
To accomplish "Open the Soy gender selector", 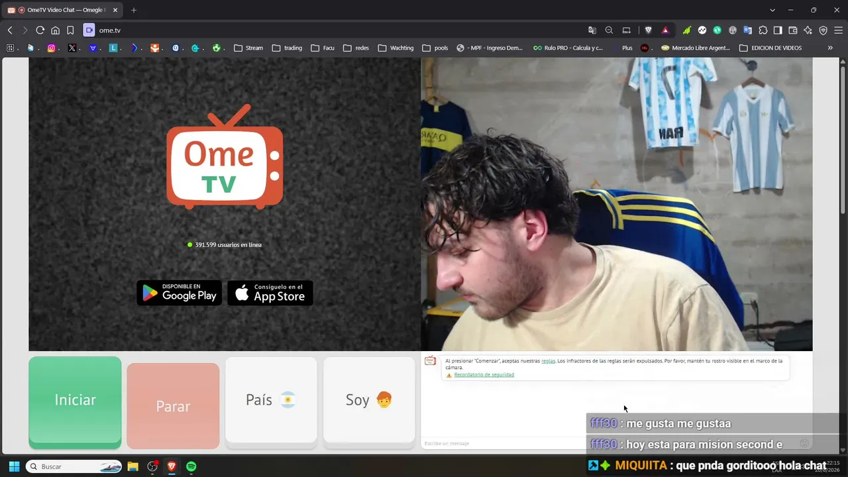I will [369, 400].
